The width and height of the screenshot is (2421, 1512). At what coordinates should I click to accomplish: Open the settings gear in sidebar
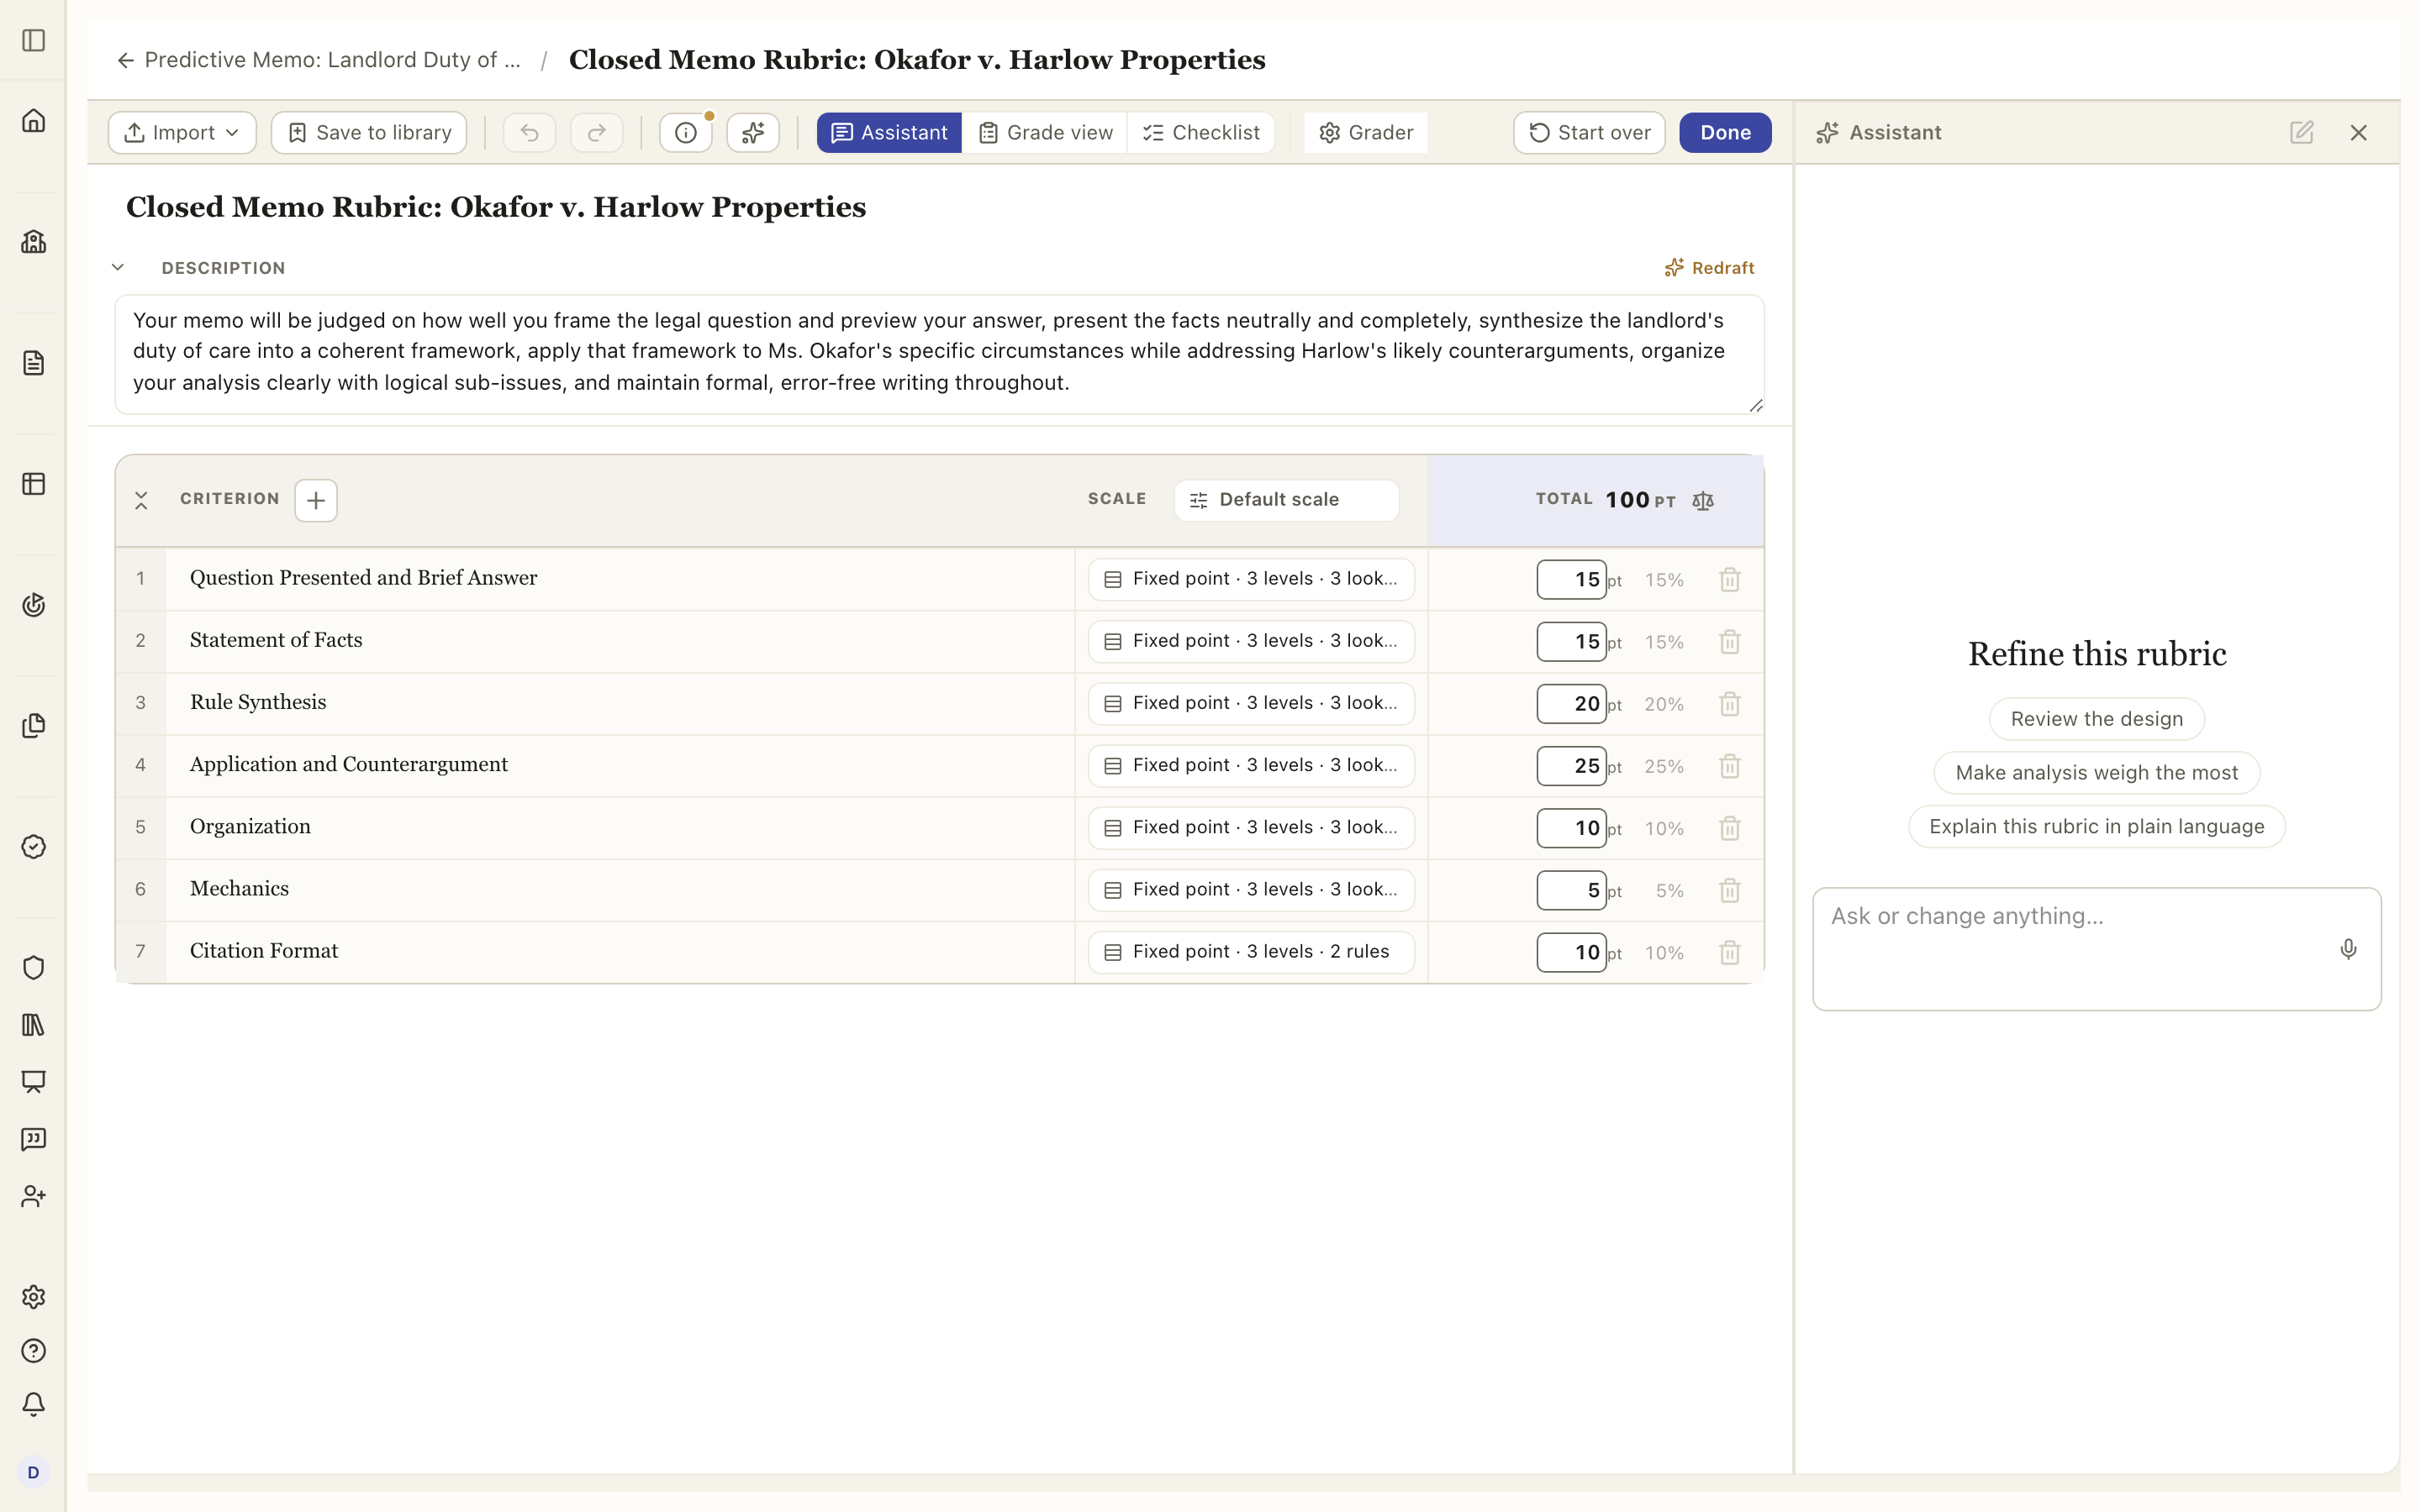[34, 1297]
